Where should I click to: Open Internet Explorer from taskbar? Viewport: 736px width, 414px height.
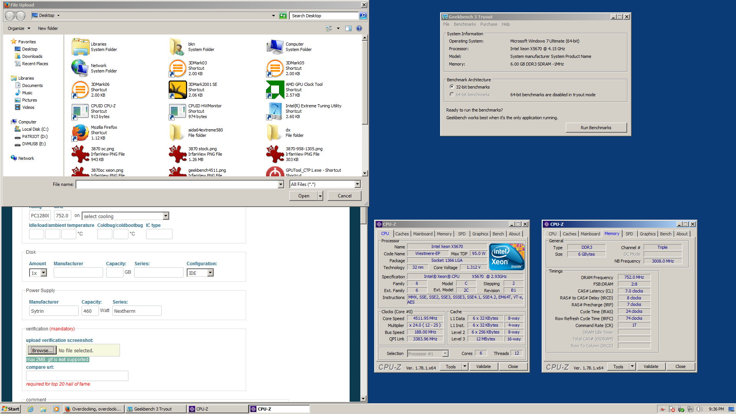[x=30, y=409]
